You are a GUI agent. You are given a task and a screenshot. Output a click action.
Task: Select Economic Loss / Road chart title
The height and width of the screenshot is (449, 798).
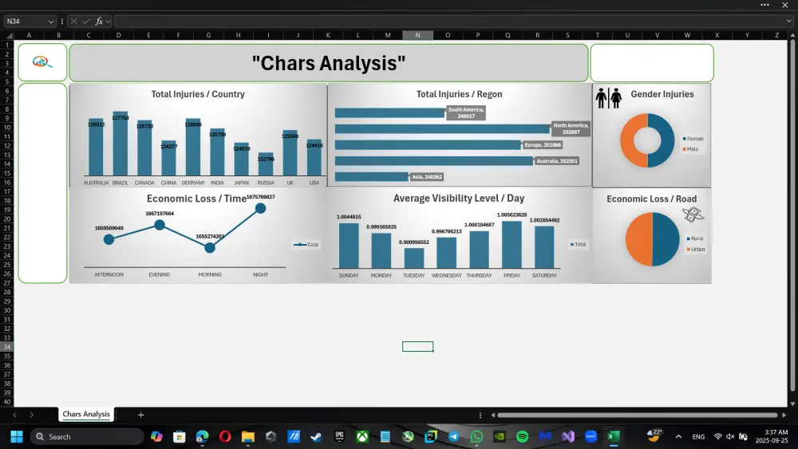[651, 199]
